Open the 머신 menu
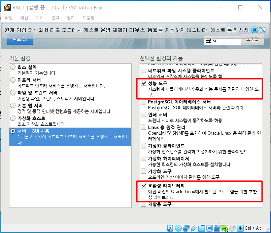 pos(24,18)
